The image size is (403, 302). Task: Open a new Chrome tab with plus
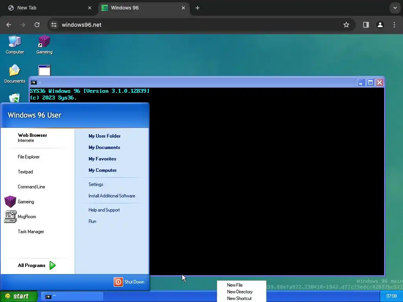click(198, 8)
